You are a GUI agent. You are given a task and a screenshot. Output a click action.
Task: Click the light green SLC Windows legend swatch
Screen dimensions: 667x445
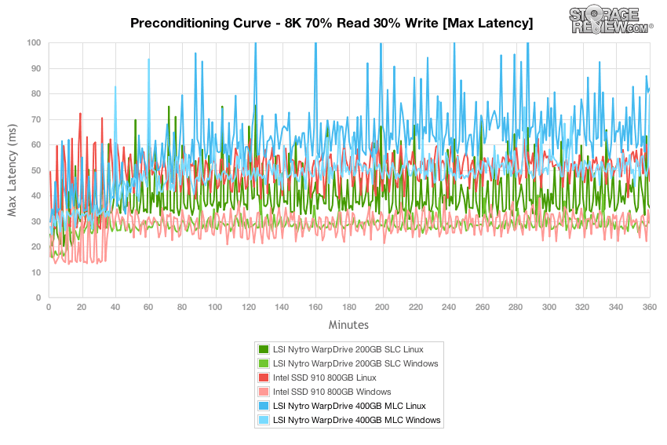coord(264,363)
